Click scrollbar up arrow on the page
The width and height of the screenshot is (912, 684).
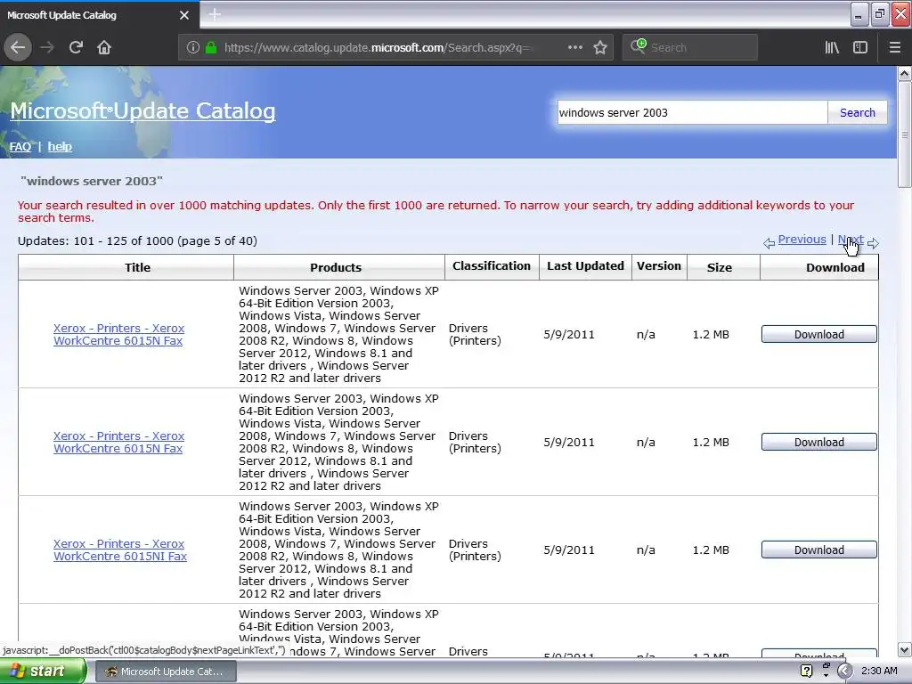(x=904, y=73)
